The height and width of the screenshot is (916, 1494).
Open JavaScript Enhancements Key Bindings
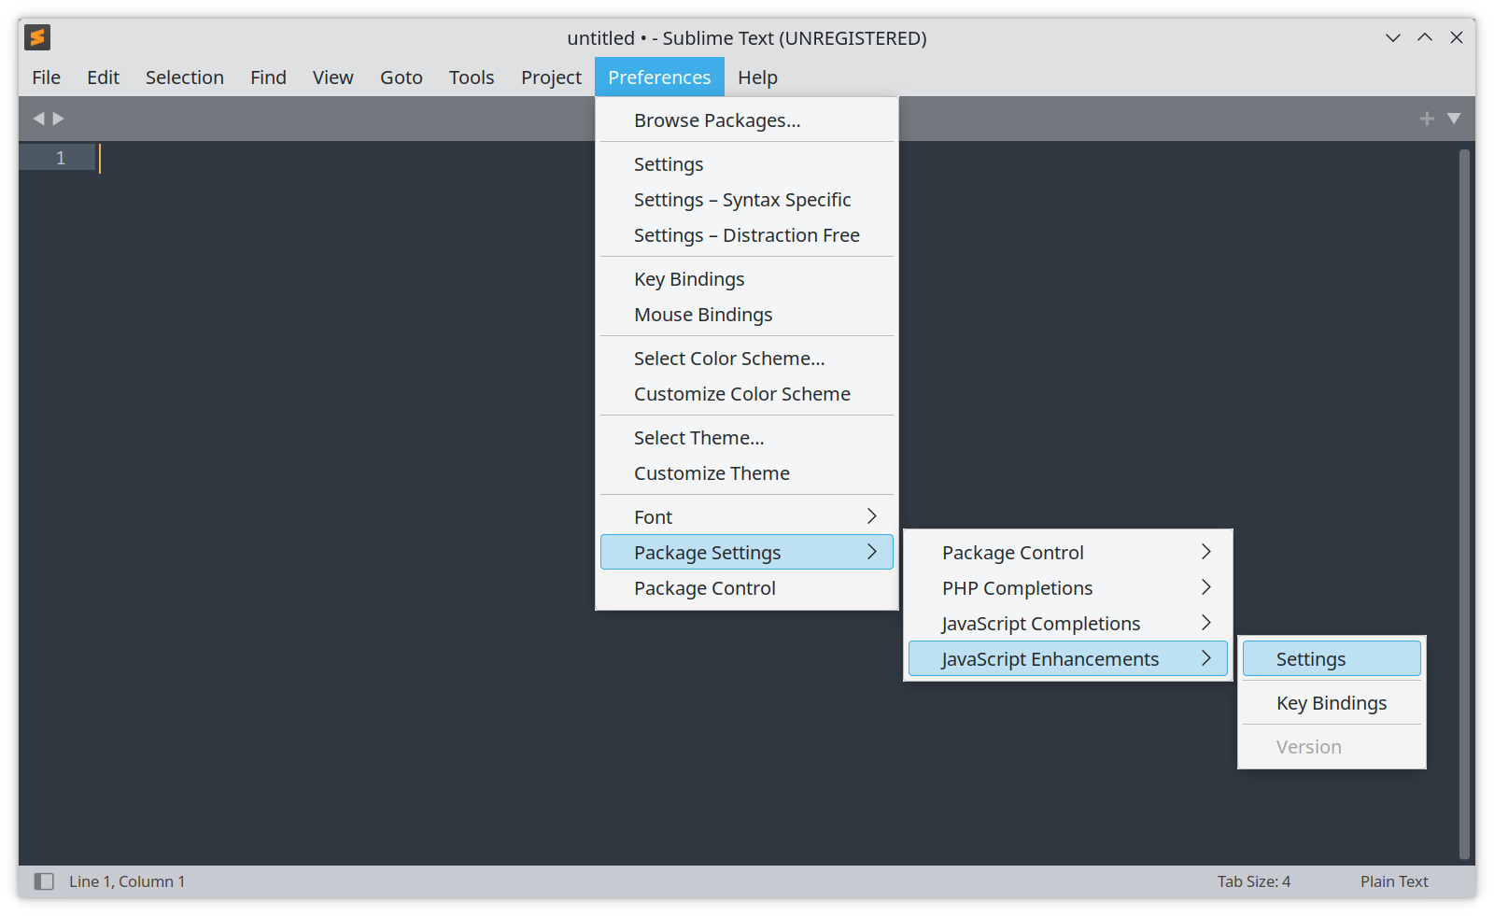(x=1332, y=703)
